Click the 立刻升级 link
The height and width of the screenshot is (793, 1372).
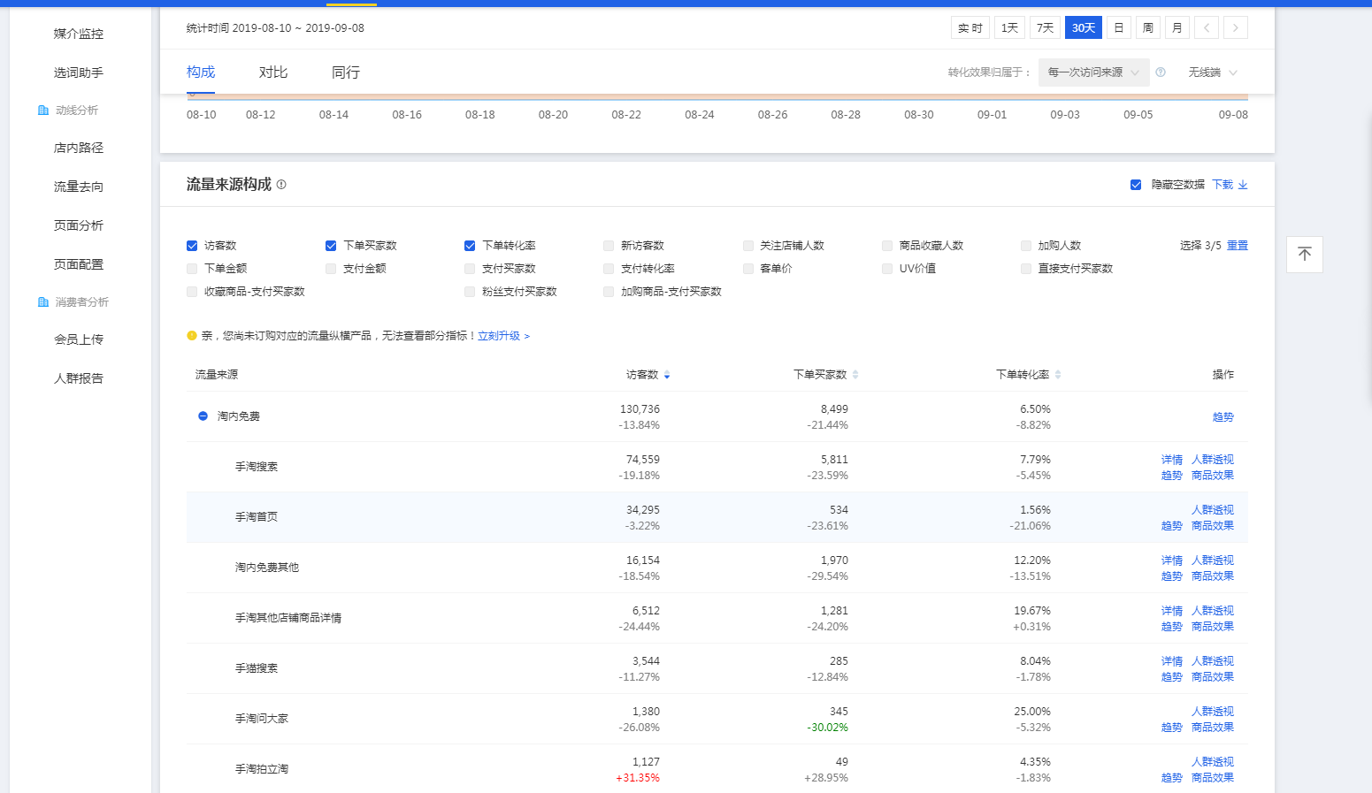coord(499,336)
